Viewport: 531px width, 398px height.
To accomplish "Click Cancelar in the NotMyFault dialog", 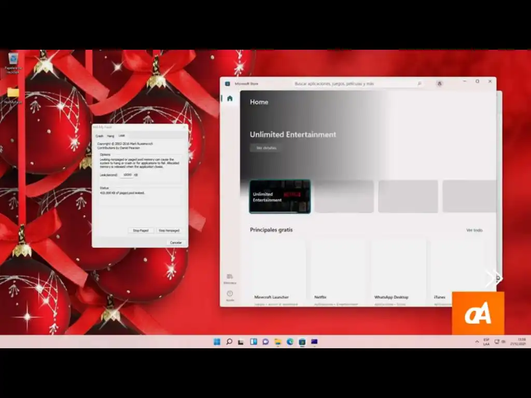I will point(176,243).
